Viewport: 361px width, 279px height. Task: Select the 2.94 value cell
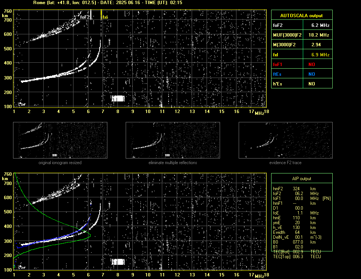coord(318,44)
